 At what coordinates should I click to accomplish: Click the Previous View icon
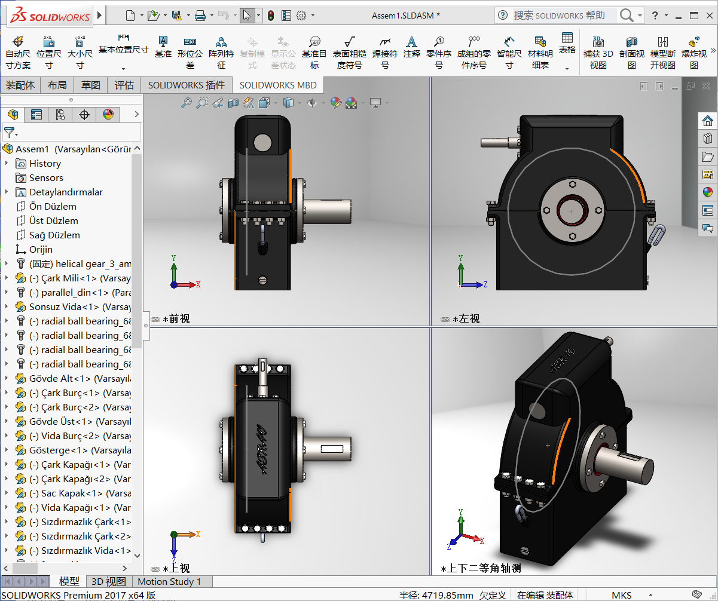[x=218, y=103]
